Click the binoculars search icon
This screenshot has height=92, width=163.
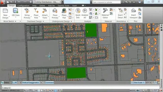click(x=123, y=2)
